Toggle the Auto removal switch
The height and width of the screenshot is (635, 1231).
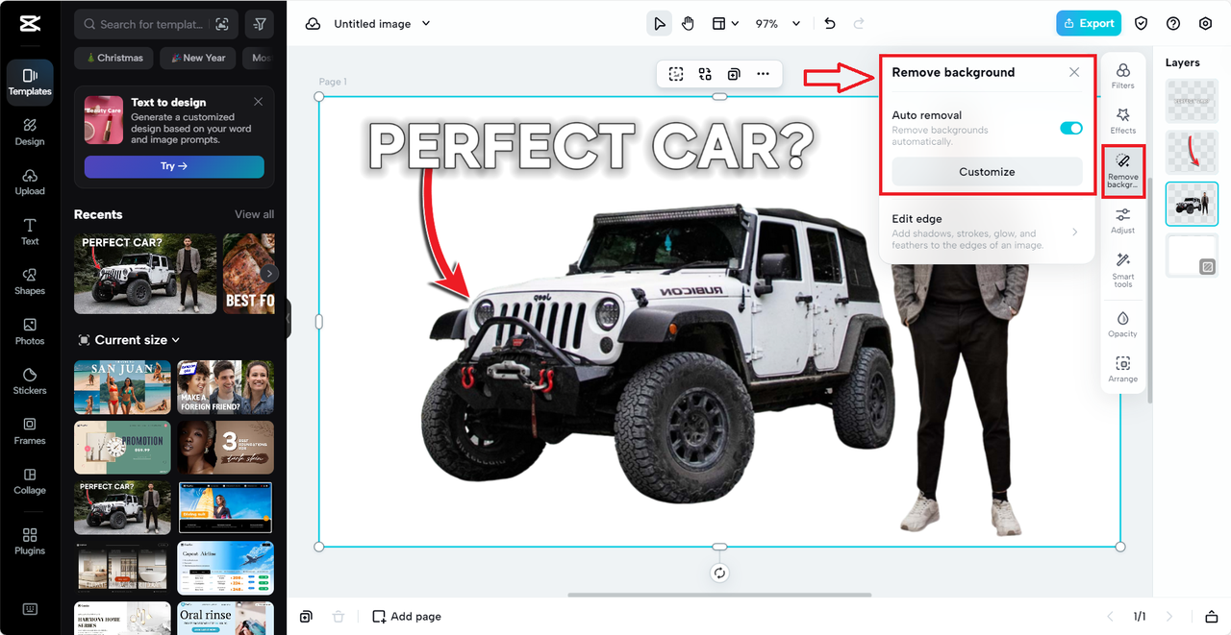coord(1071,128)
